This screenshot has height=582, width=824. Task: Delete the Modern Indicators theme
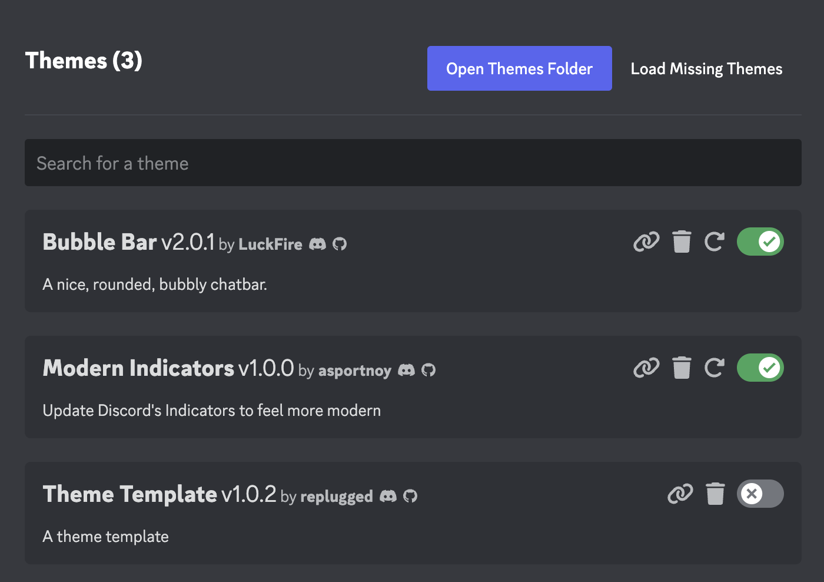[682, 368]
